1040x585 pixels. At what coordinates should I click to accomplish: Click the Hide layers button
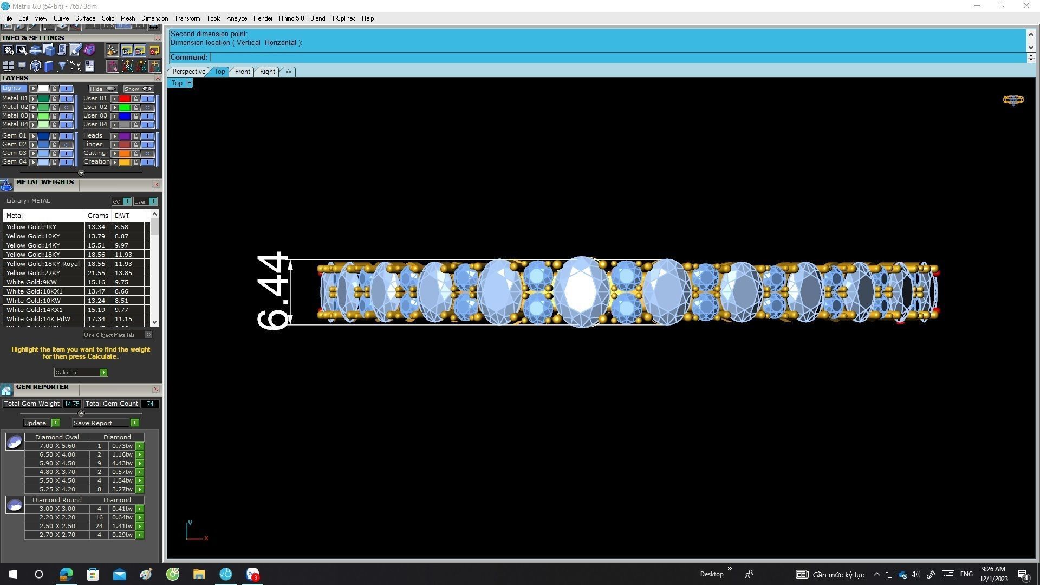(x=103, y=89)
